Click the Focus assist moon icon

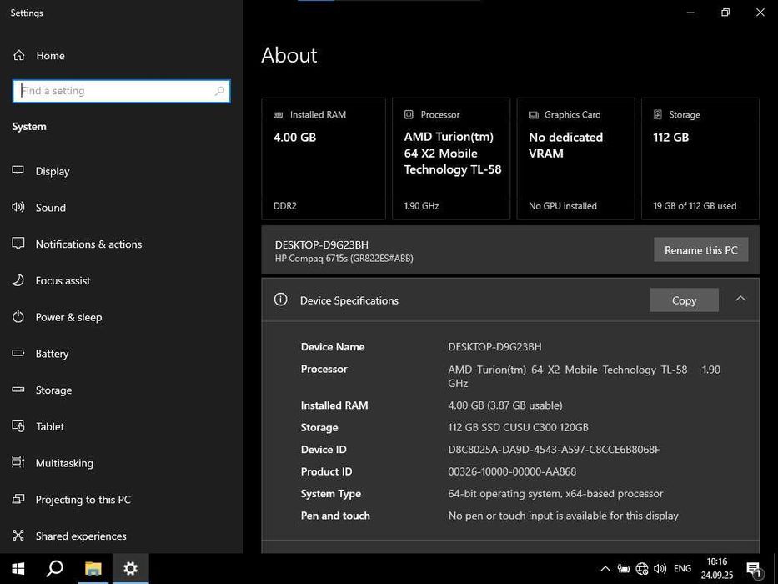(18, 280)
